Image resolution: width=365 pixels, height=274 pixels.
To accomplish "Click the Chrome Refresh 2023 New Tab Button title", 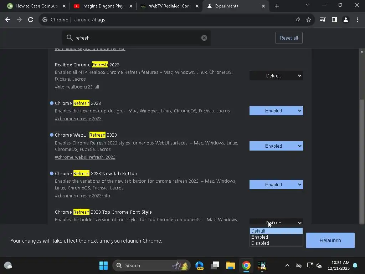I will click(x=96, y=174).
